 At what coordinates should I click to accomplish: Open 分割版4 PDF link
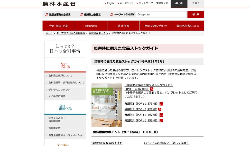(142, 121)
